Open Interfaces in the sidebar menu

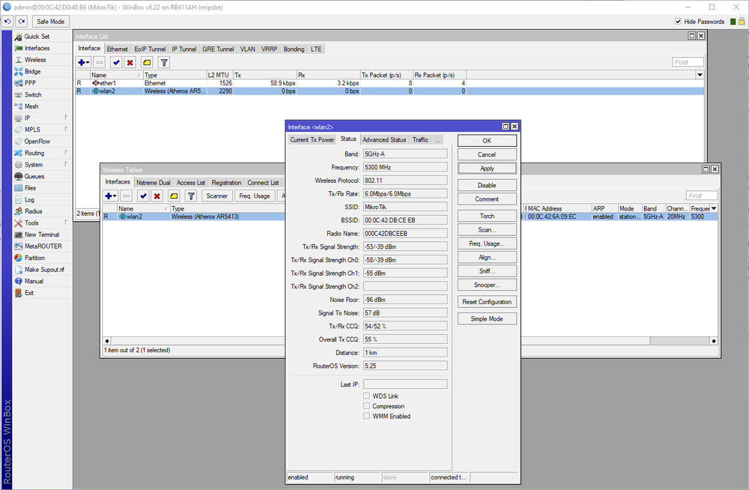point(37,48)
